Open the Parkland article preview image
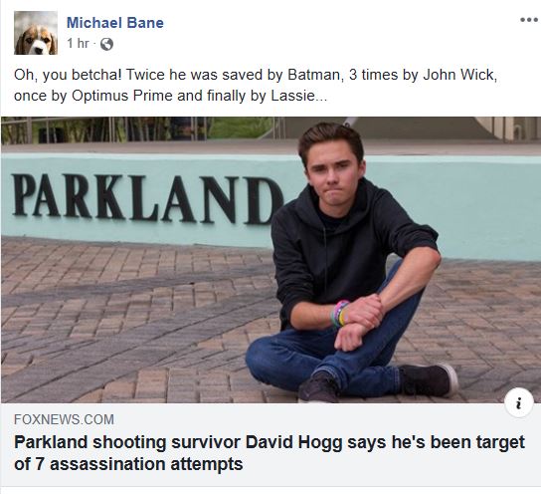Image resolution: width=541 pixels, height=494 pixels. (x=270, y=260)
